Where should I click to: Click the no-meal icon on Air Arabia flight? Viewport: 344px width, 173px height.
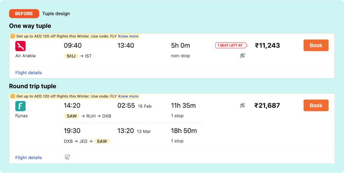pos(243,56)
